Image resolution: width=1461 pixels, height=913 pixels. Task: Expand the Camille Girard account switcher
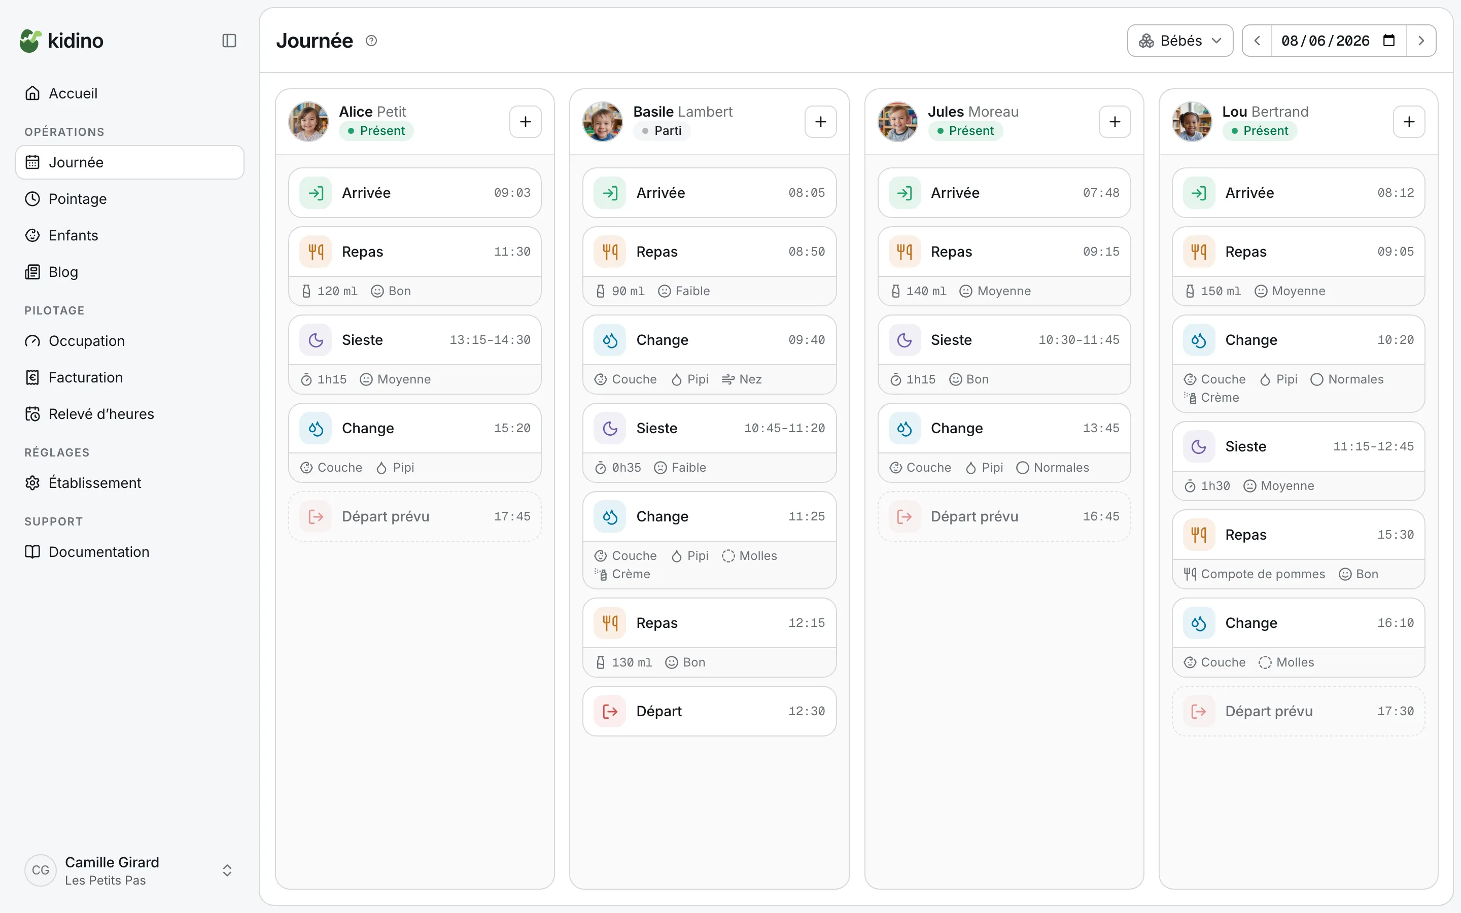point(227,870)
